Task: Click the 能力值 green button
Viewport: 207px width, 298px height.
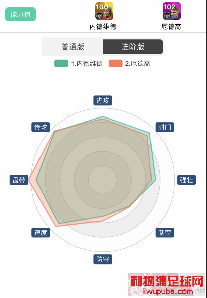Action: coord(20,14)
